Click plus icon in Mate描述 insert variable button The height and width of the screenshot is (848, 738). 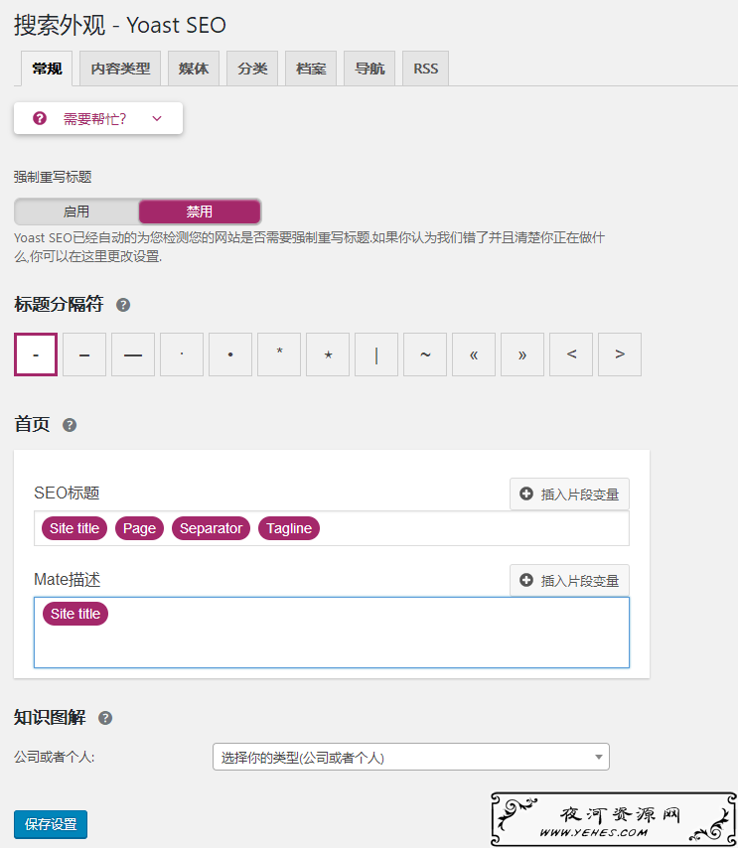(x=525, y=580)
